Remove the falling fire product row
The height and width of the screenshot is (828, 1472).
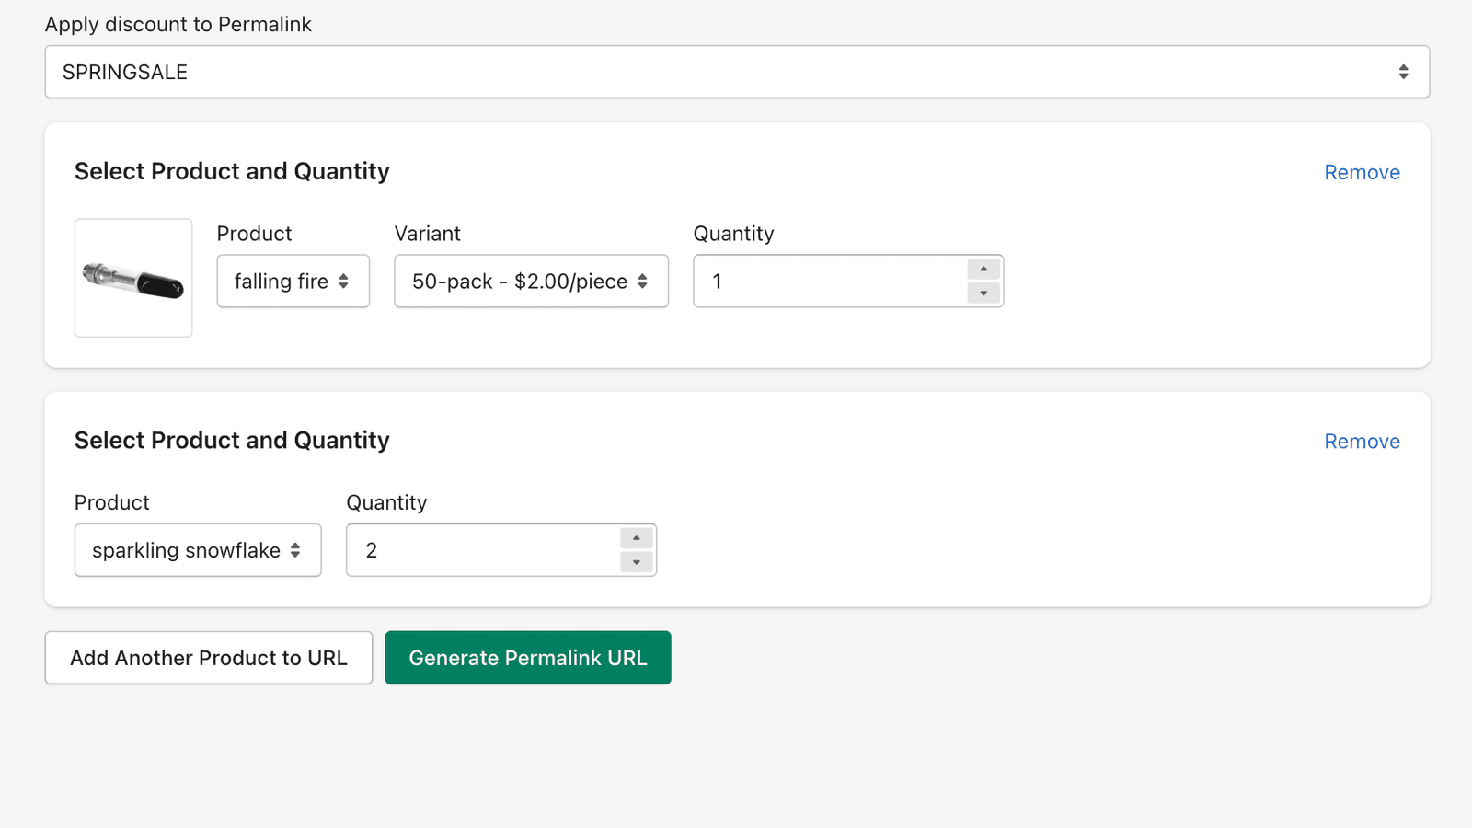click(x=1362, y=172)
